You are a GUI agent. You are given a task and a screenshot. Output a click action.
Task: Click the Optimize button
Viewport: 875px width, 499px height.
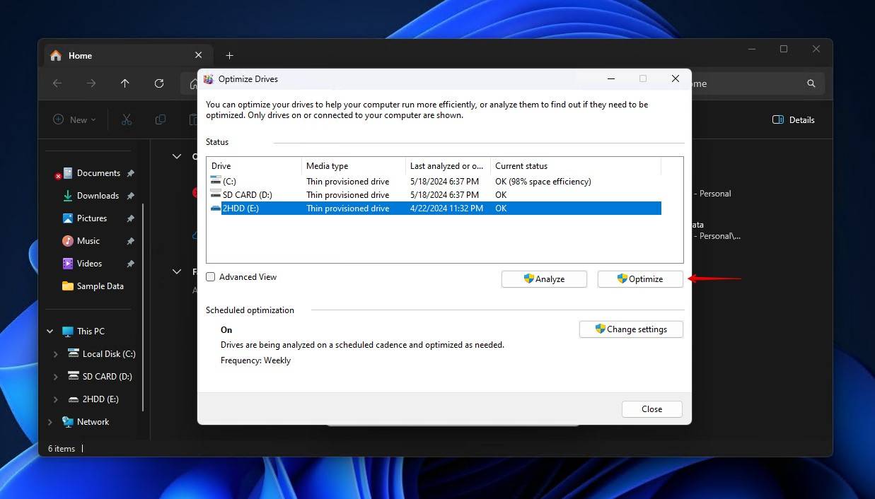click(640, 279)
